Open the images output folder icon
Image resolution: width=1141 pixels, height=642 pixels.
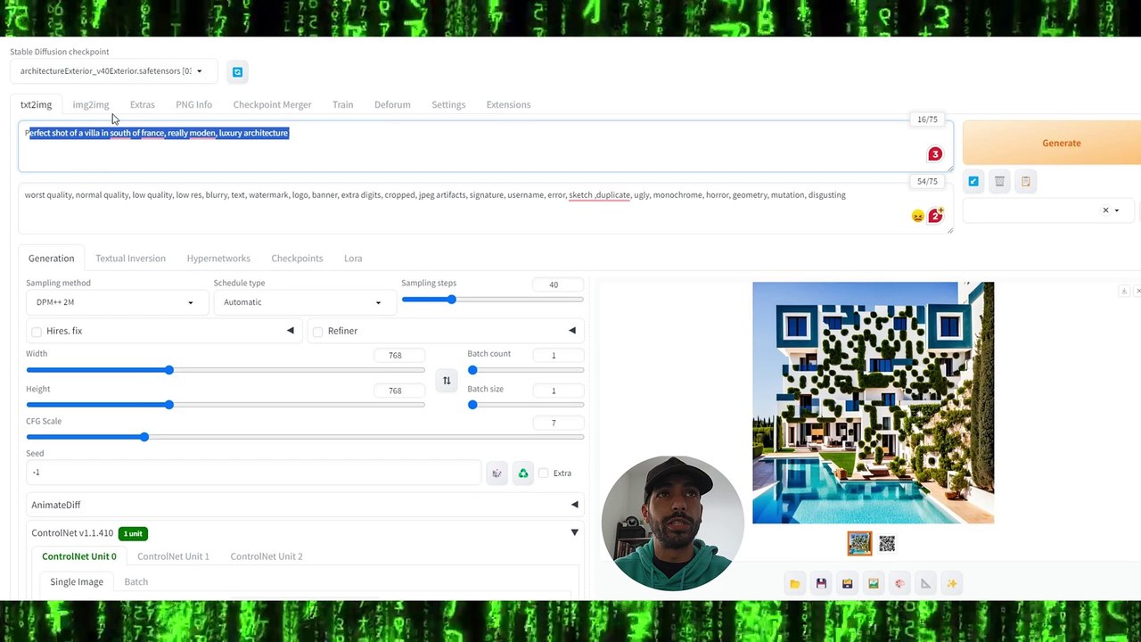(x=794, y=584)
